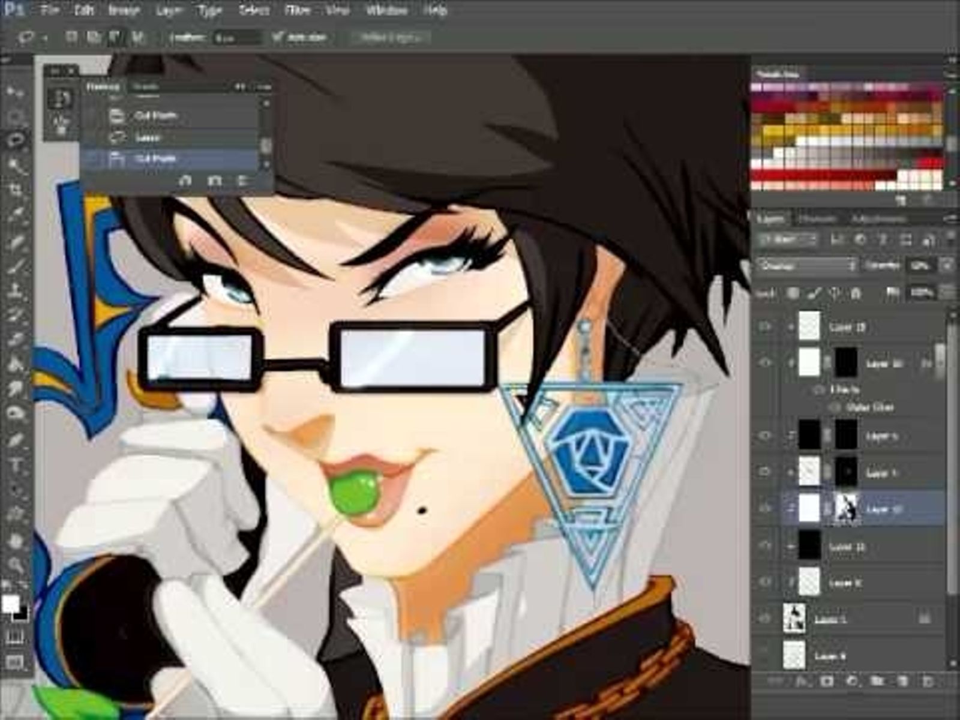
Task: Select the Crop tool
Action: point(16,191)
